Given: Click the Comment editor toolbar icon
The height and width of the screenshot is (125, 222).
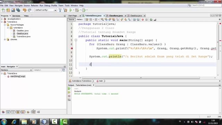Looking at the screenshot, I should tap(151, 19).
